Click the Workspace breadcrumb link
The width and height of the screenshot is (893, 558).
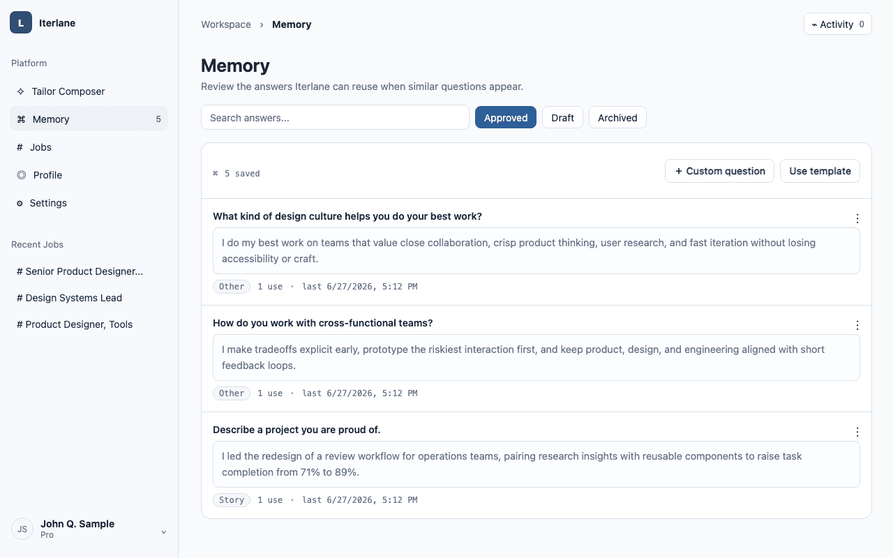226,24
